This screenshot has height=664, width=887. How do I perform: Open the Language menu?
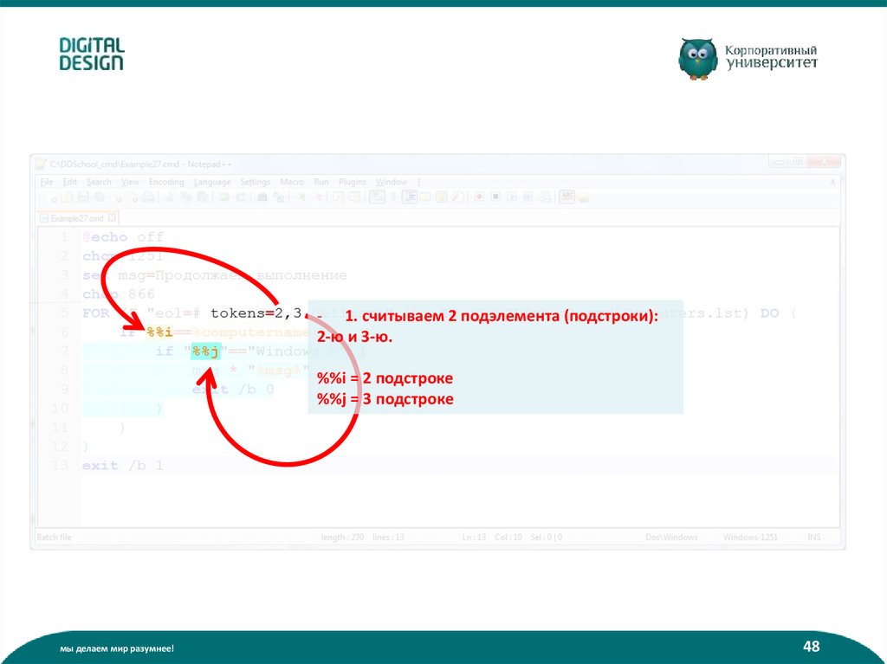(212, 182)
